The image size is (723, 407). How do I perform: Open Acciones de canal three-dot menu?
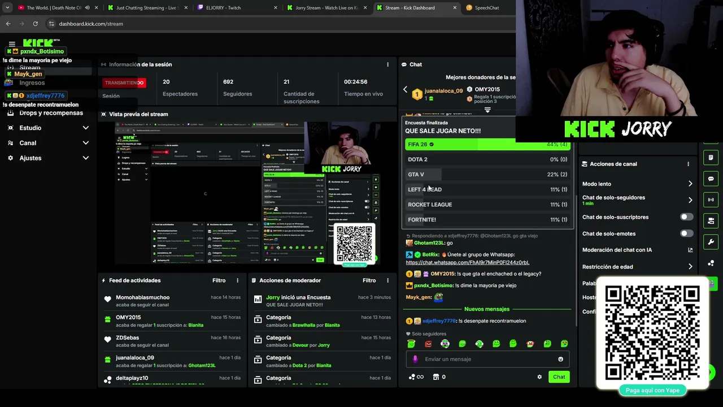[x=688, y=164]
